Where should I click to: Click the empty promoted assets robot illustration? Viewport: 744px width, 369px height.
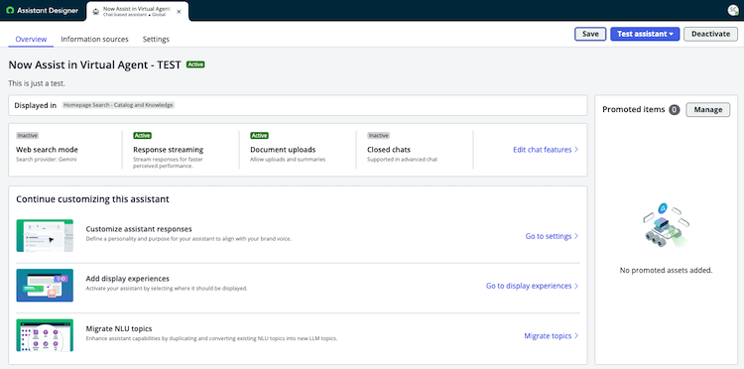[x=667, y=226]
